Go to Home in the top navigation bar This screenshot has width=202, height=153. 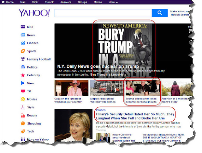pos(10,2)
